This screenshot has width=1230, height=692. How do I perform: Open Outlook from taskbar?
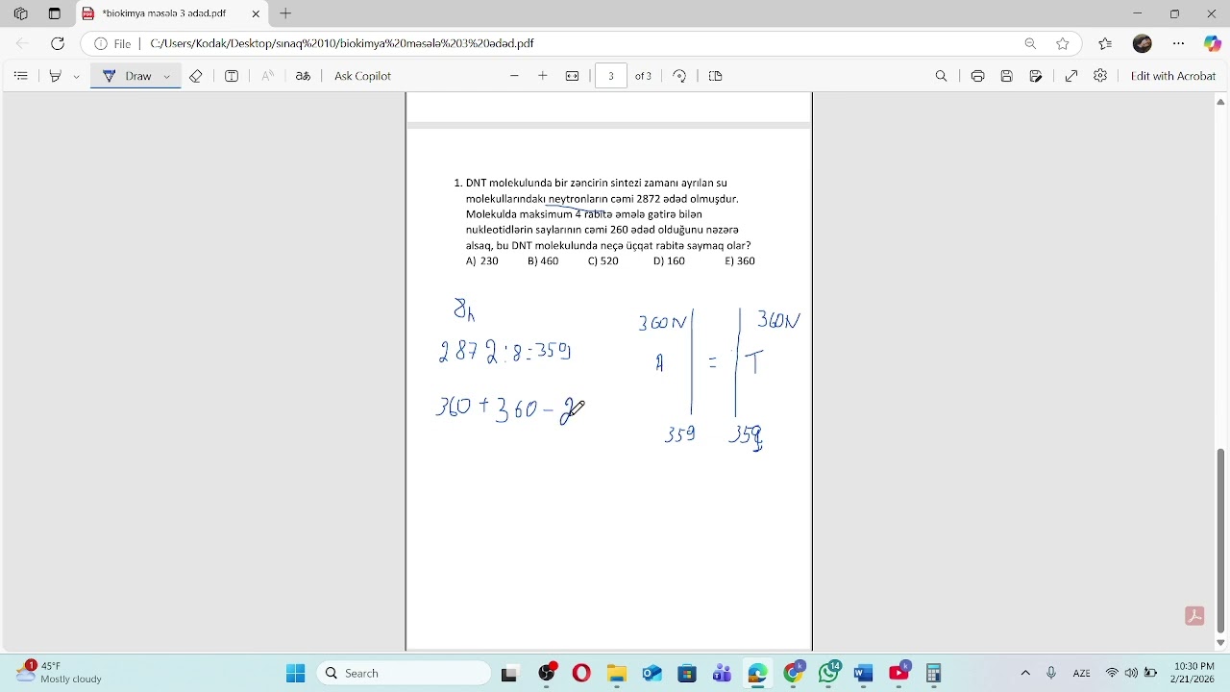pyautogui.click(x=652, y=674)
